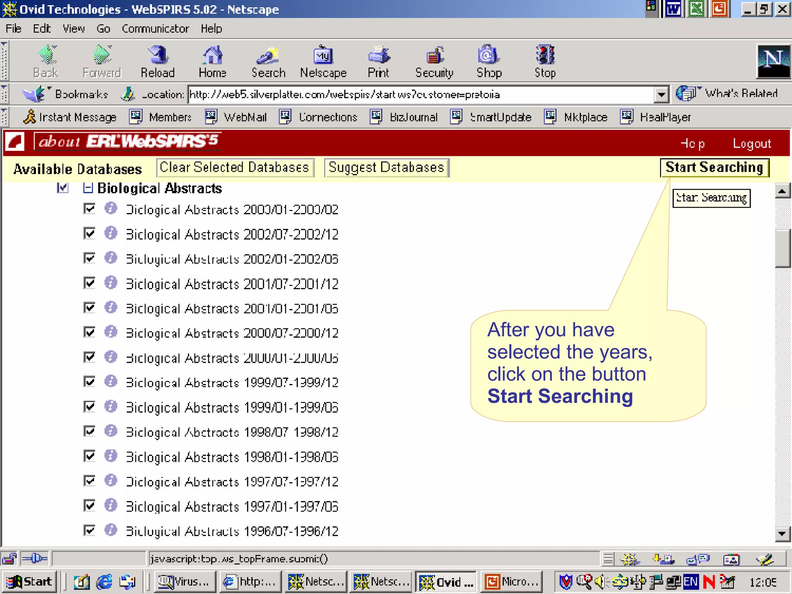Open the Windows Start button

(30, 582)
